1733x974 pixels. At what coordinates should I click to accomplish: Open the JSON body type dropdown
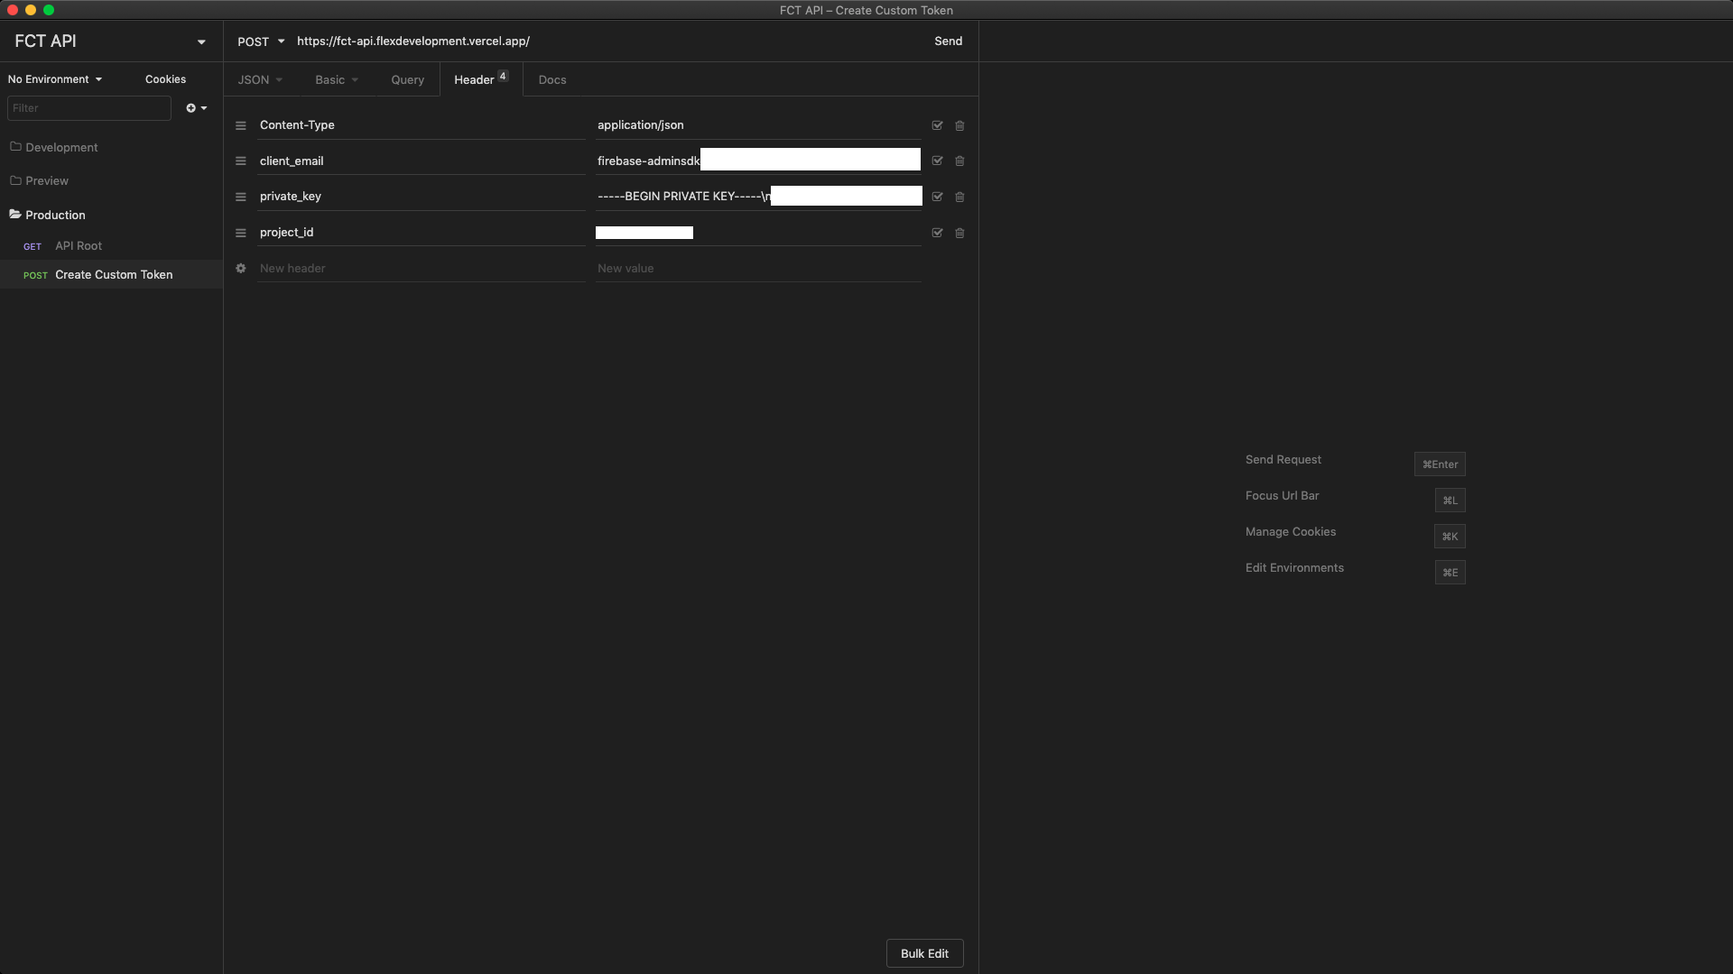pyautogui.click(x=260, y=79)
